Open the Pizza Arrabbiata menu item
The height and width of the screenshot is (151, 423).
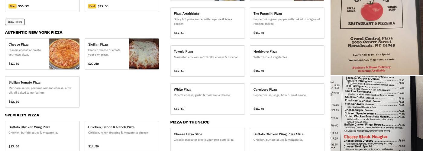tap(208, 23)
